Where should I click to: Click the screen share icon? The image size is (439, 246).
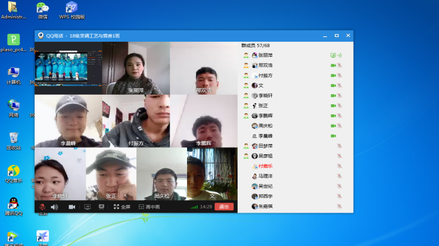click(87, 207)
